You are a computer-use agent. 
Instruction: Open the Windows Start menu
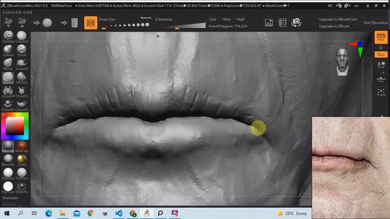7,213
